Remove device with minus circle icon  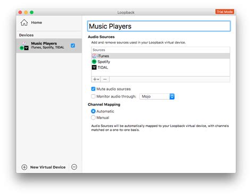(x=74, y=167)
